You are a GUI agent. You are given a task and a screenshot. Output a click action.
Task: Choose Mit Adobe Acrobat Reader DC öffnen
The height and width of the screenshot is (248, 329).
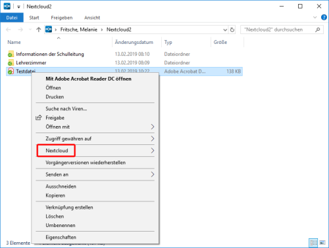(x=95, y=79)
